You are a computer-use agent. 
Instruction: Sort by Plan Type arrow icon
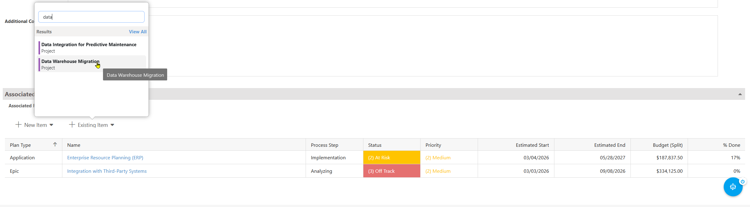[55, 145]
